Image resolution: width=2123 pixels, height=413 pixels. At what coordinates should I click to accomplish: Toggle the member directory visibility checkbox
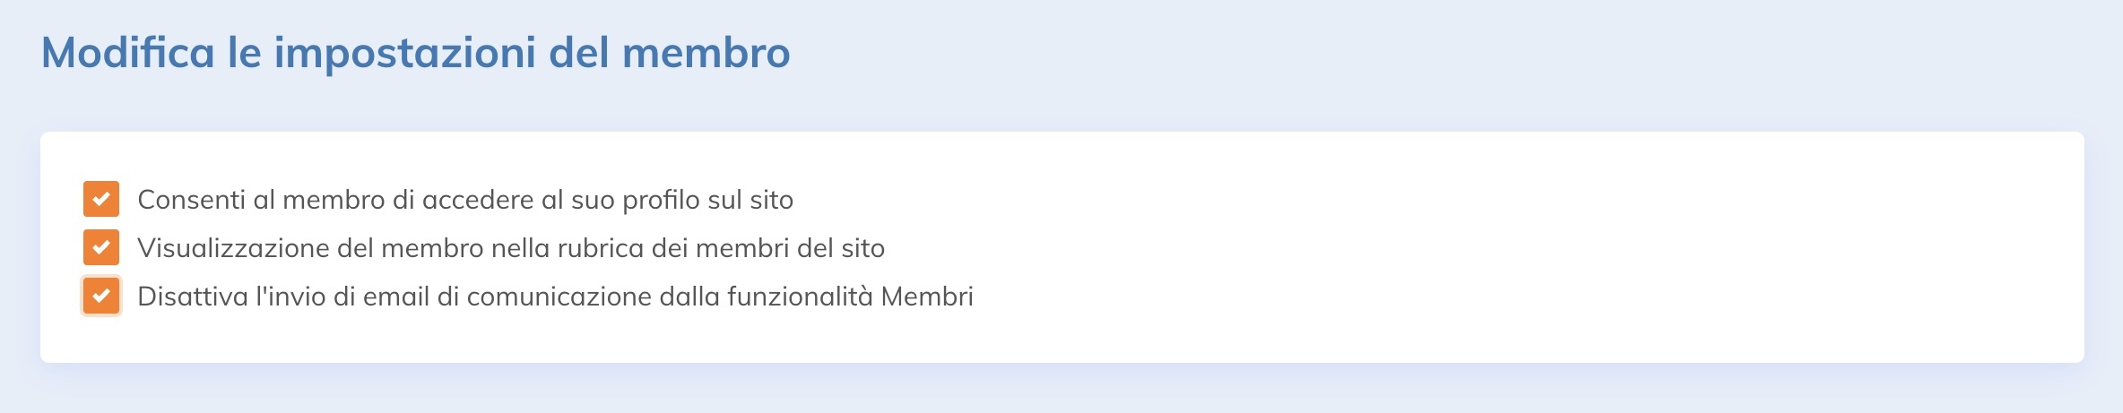(x=101, y=247)
